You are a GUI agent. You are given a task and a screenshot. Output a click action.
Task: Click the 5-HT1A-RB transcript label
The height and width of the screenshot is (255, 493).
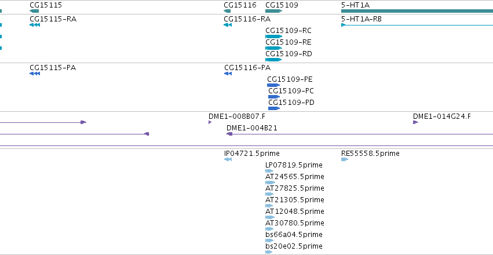[361, 19]
